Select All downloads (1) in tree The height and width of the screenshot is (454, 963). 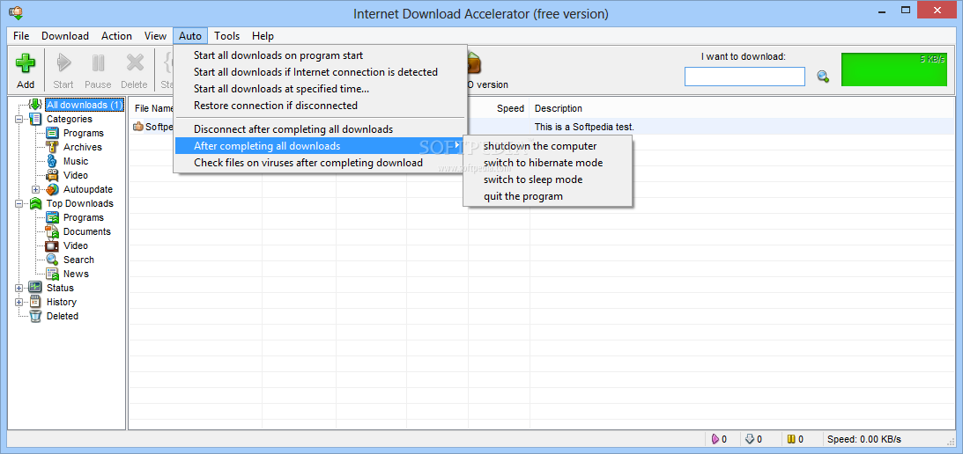pyautogui.click(x=85, y=105)
